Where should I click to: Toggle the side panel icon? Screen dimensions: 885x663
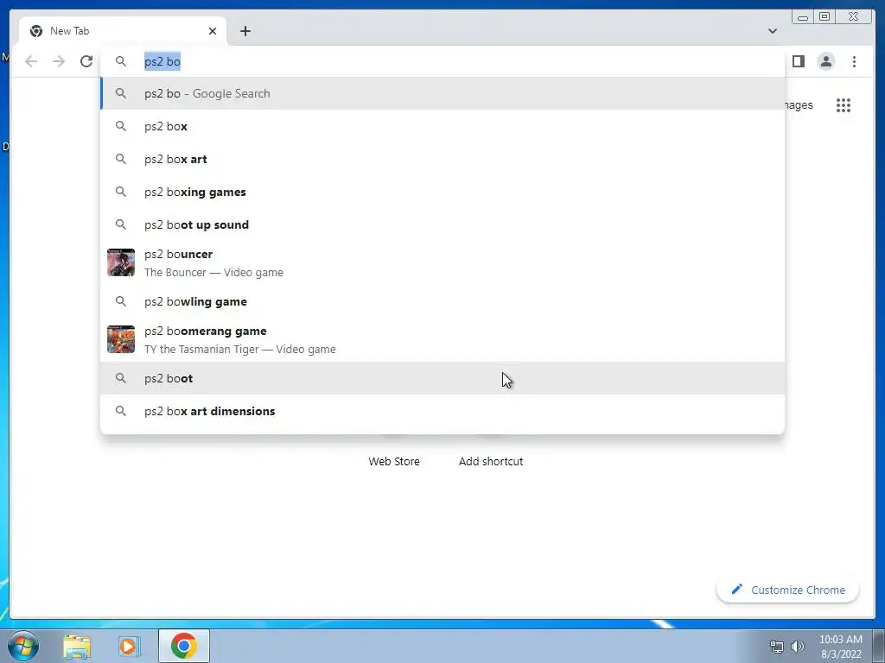point(798,61)
